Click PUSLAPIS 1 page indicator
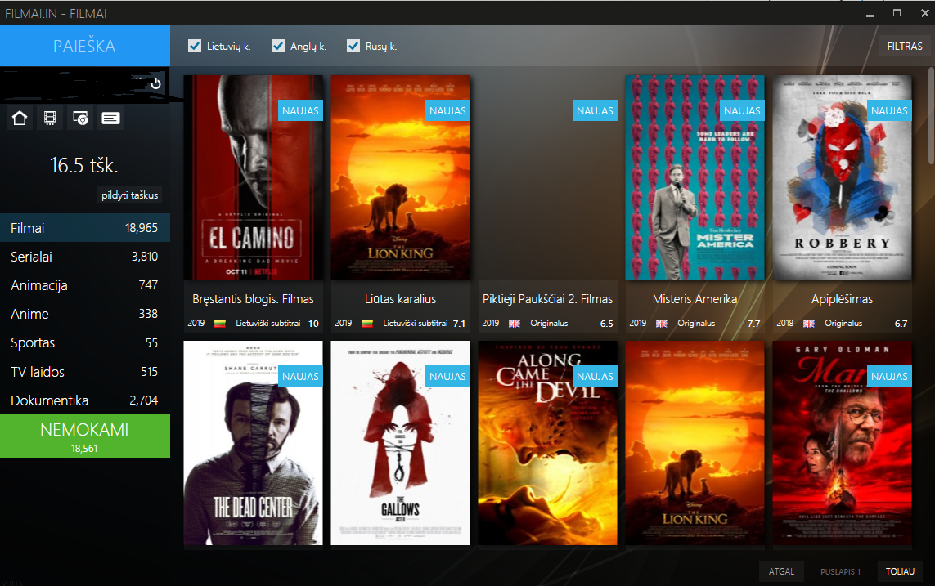Screen dimensions: 935x586 [x=840, y=571]
